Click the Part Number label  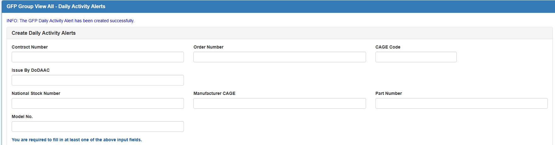point(389,93)
